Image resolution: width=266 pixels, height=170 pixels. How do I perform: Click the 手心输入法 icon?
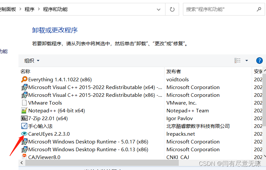[x=24, y=126]
